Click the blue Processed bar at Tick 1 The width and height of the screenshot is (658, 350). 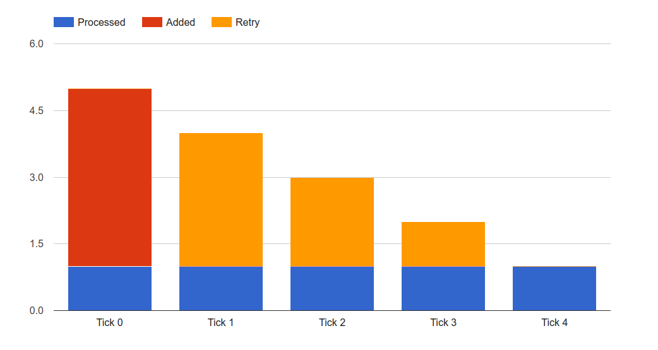click(x=221, y=288)
